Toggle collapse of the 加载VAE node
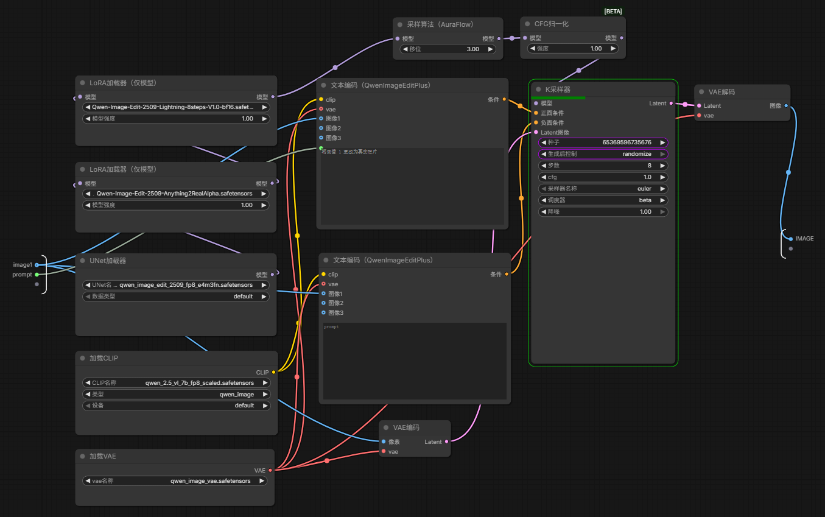This screenshot has height=517, width=825. coord(82,456)
